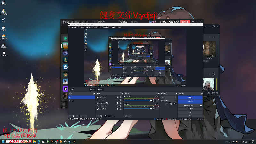Screen dimensions: 256x144
Task: Open scene transition type dropdown
Action: tap(169, 97)
